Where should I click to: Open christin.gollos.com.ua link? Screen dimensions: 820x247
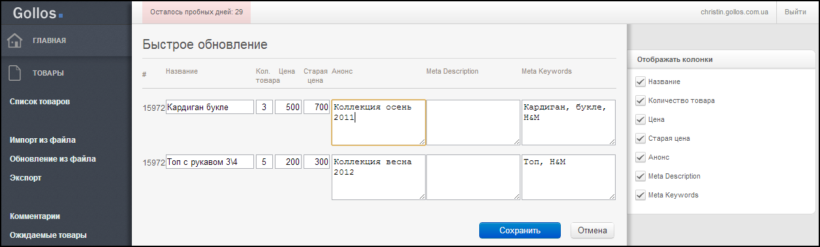pos(734,12)
